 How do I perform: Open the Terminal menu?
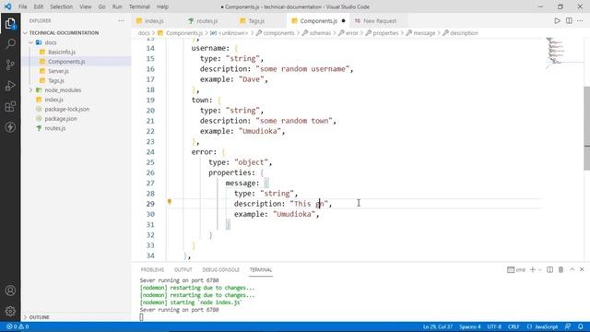[x=139, y=6]
